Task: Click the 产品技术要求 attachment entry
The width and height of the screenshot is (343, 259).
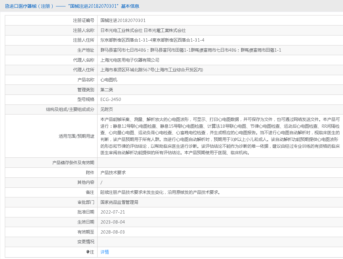Action: pyautogui.click(x=113, y=173)
